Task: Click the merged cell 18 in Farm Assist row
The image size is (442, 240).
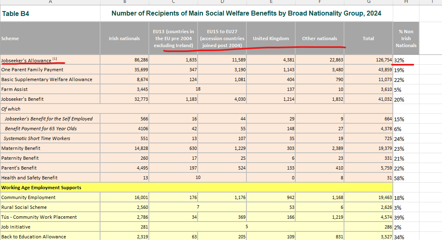Action: 198,89
